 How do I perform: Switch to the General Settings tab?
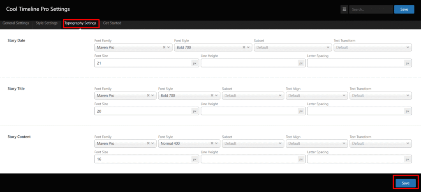16,23
